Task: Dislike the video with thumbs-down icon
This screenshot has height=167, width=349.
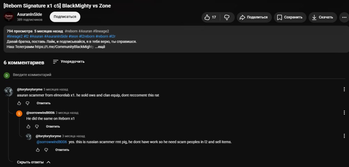Action: [x=227, y=17]
